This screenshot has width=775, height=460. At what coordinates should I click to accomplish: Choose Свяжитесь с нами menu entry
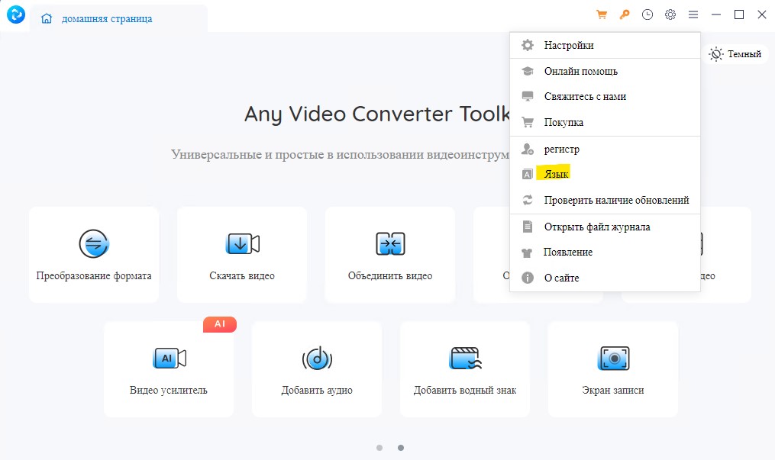click(x=605, y=97)
